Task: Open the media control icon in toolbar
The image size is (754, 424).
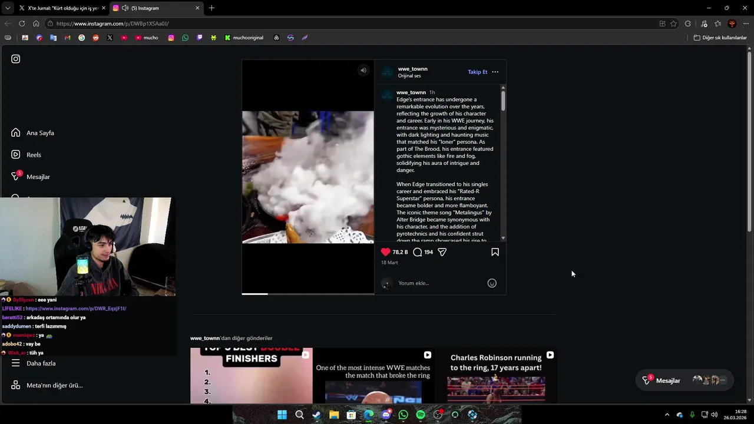Action: coord(704,24)
